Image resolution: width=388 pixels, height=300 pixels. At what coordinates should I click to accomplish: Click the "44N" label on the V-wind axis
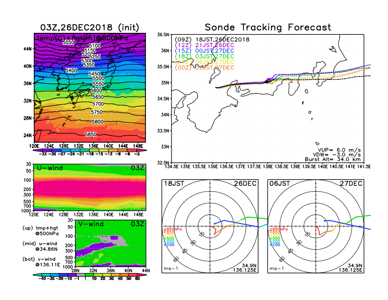(x=146, y=271)
